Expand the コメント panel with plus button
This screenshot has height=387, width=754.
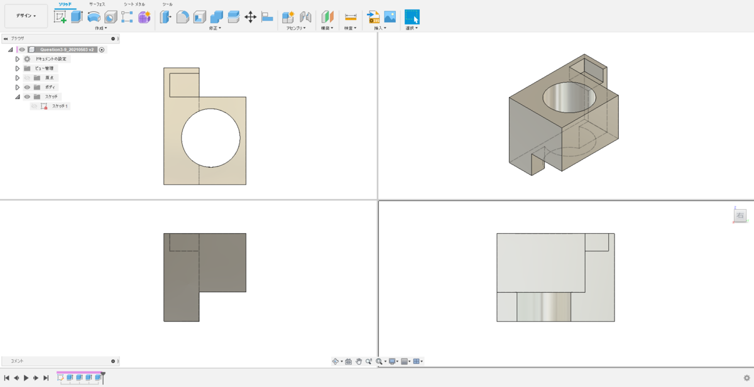click(113, 361)
